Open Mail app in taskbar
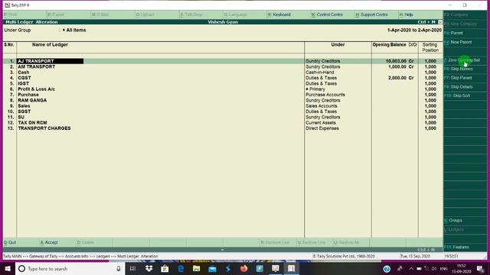The image size is (490, 275). click(x=212, y=268)
